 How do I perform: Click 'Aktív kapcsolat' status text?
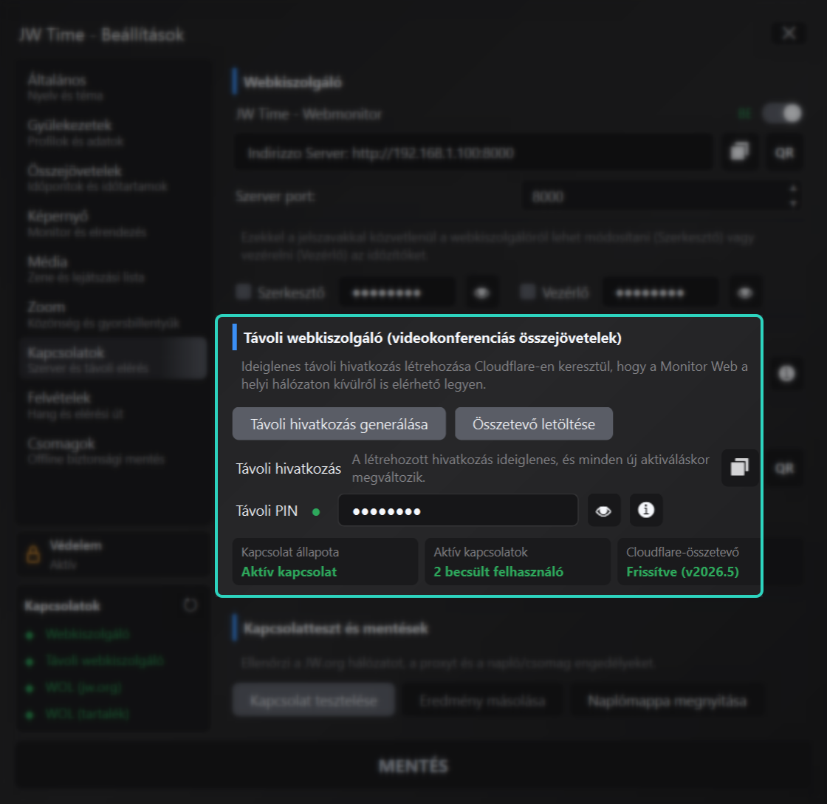(x=289, y=572)
